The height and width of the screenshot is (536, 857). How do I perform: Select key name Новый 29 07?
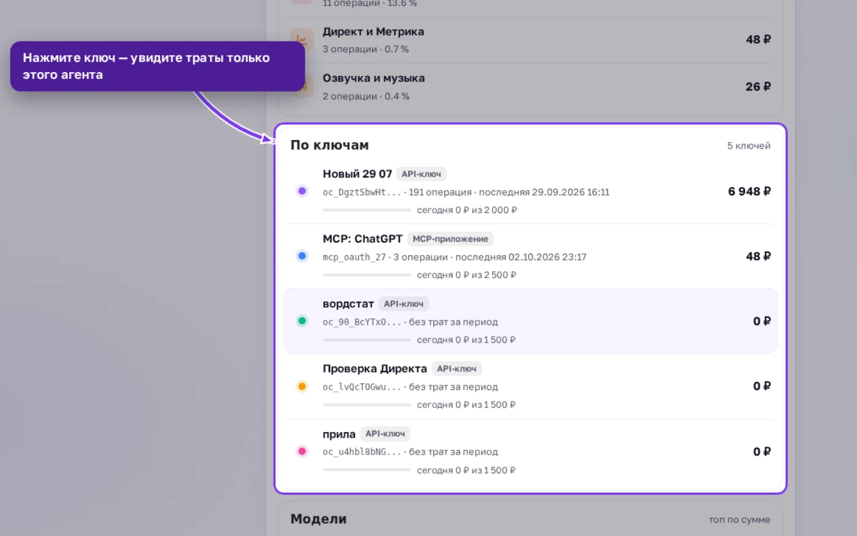click(357, 174)
